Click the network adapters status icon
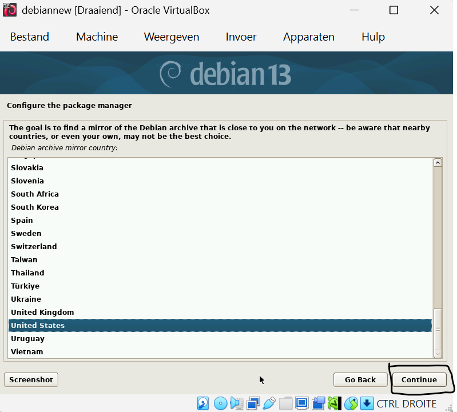 (x=253, y=403)
